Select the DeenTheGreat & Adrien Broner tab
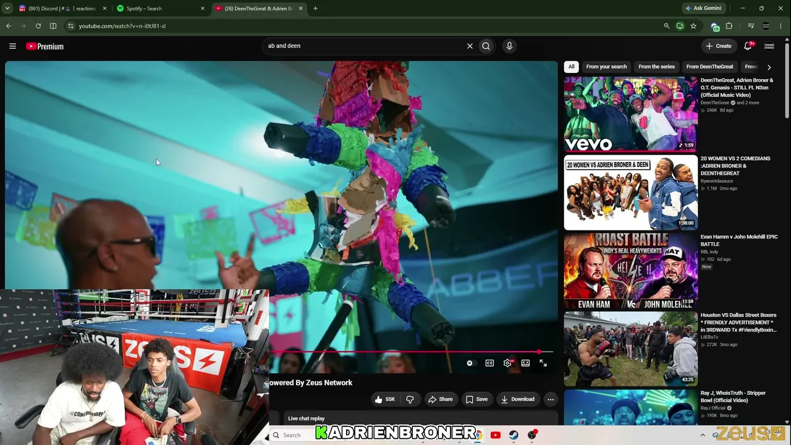The image size is (791, 445). 258,9
